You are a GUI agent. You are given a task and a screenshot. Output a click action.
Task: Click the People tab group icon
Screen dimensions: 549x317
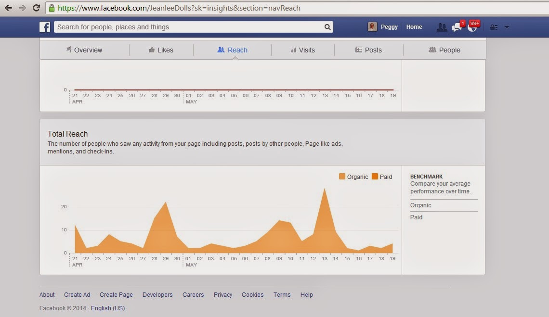click(x=432, y=50)
